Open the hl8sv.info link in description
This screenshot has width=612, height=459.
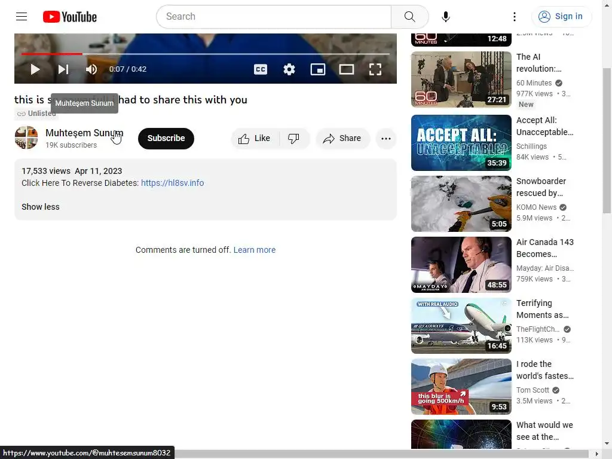(x=172, y=183)
